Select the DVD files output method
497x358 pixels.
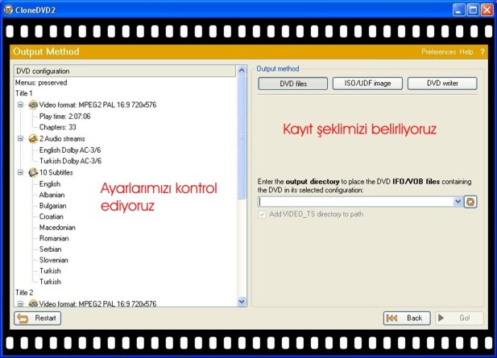point(293,84)
